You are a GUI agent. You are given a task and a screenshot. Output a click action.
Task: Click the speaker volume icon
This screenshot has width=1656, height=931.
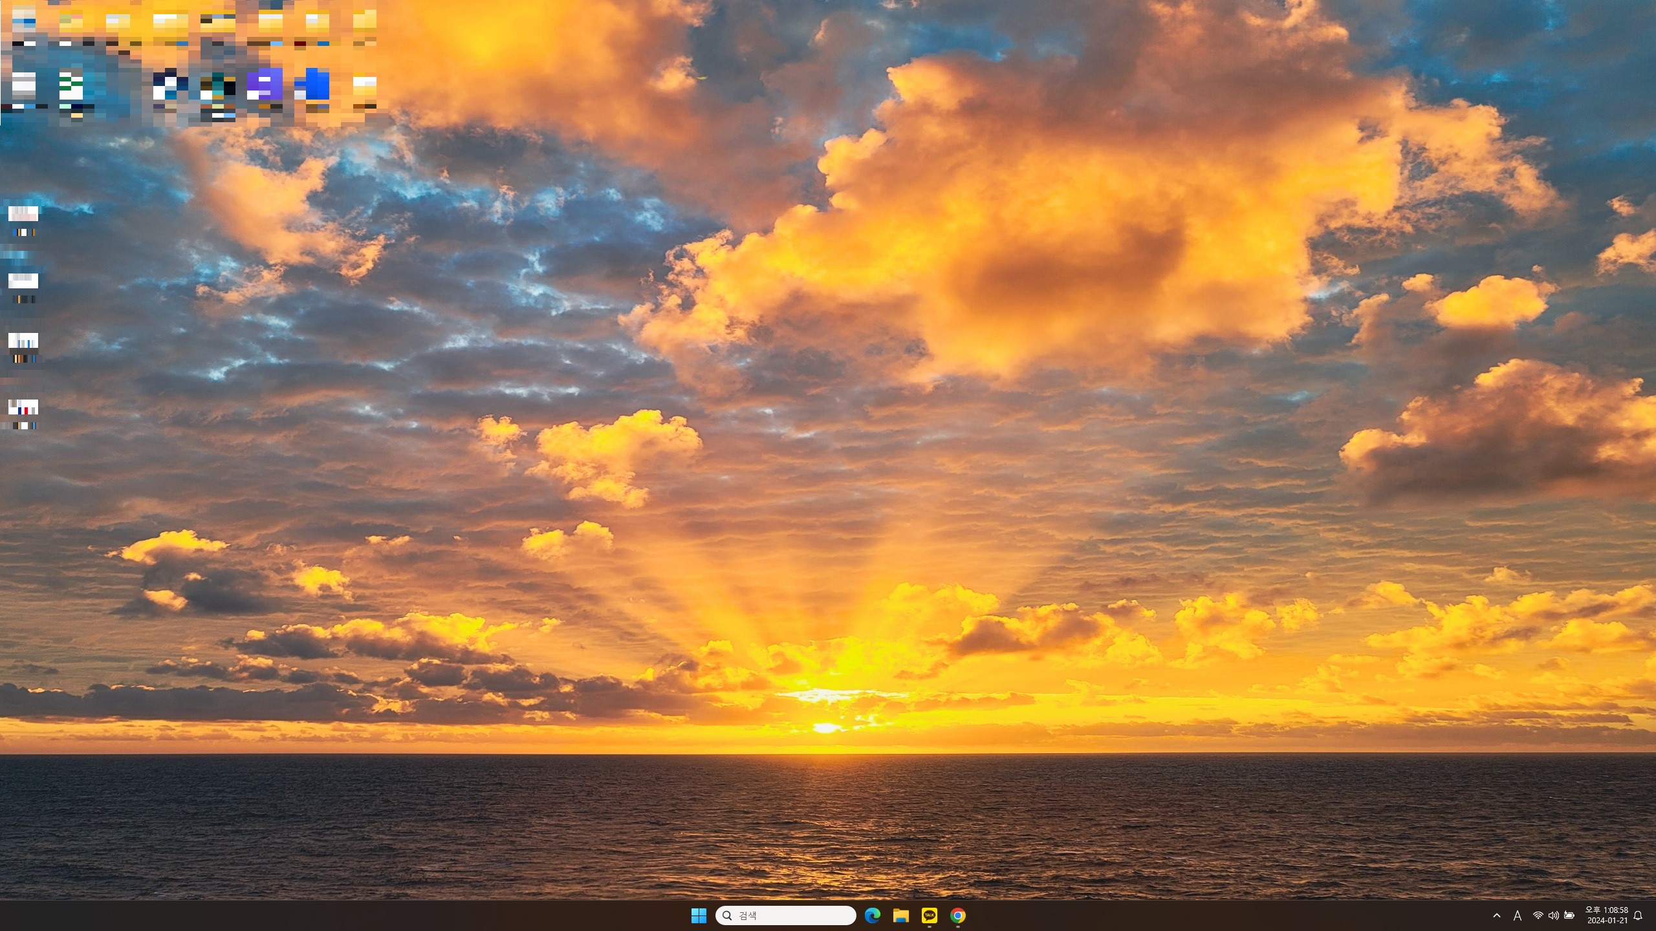1554,915
